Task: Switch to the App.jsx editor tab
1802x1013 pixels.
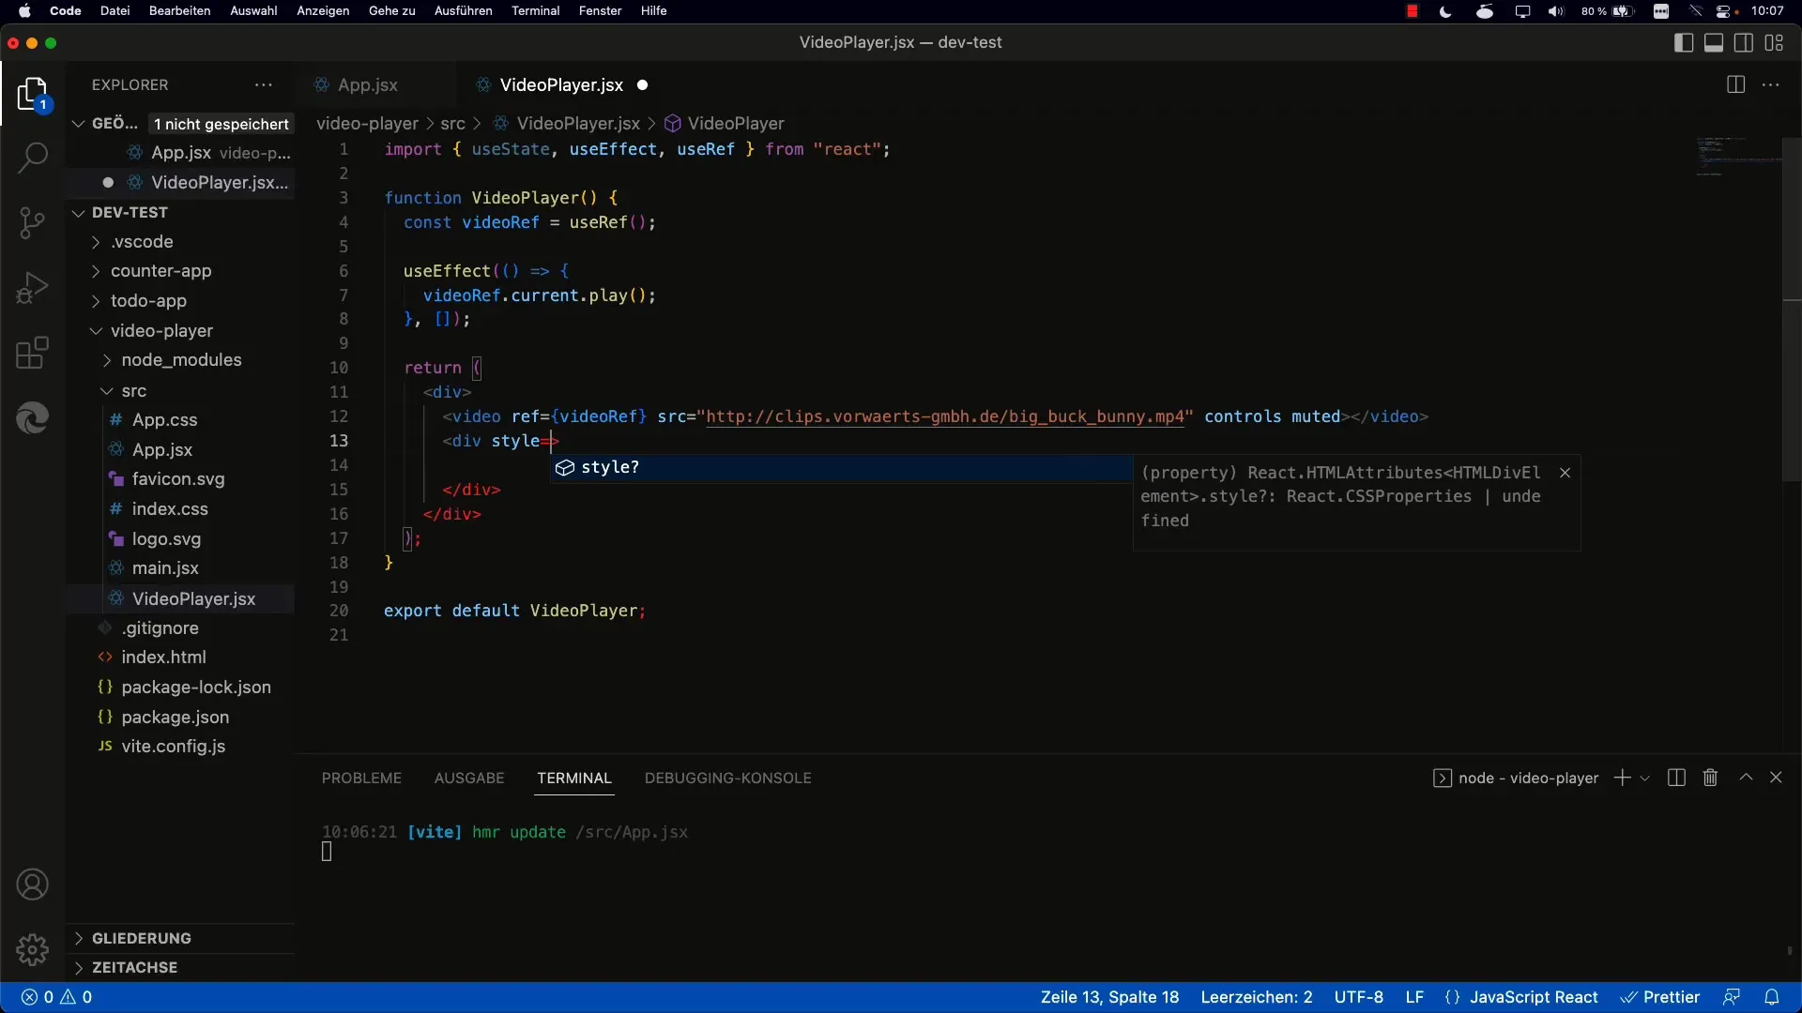Action: 367,84
